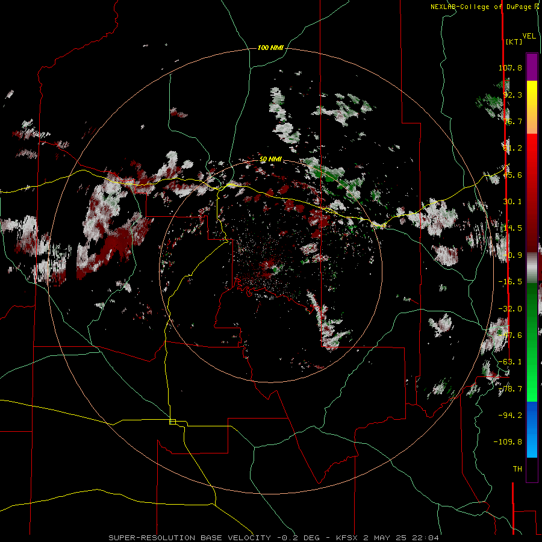Click the yellow square marker at the highway junction

click(x=172, y=422)
